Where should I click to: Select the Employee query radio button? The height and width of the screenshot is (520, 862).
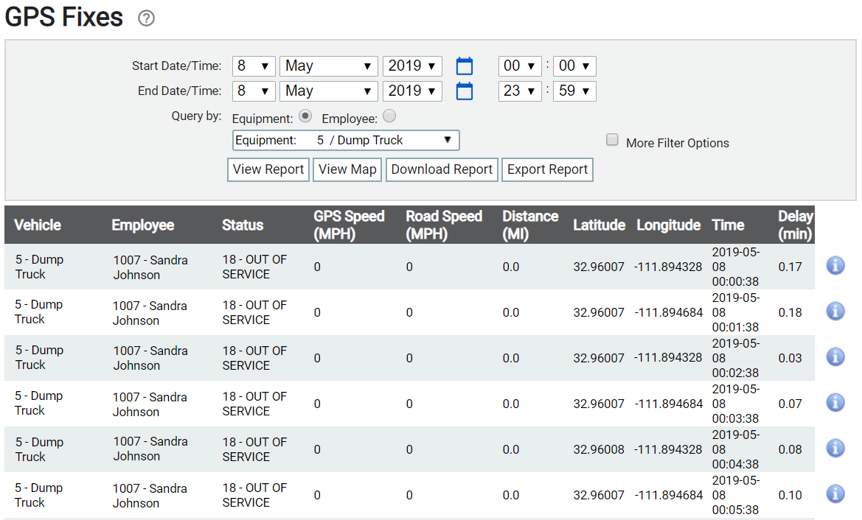point(389,116)
